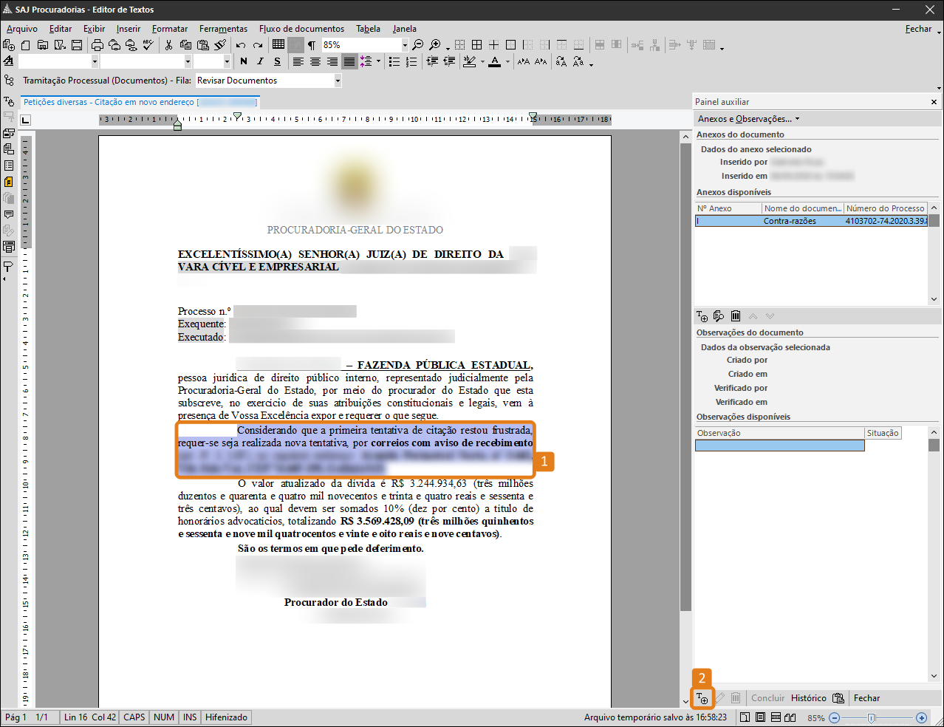Click the zoom slider handle in status bar

[x=872, y=717]
